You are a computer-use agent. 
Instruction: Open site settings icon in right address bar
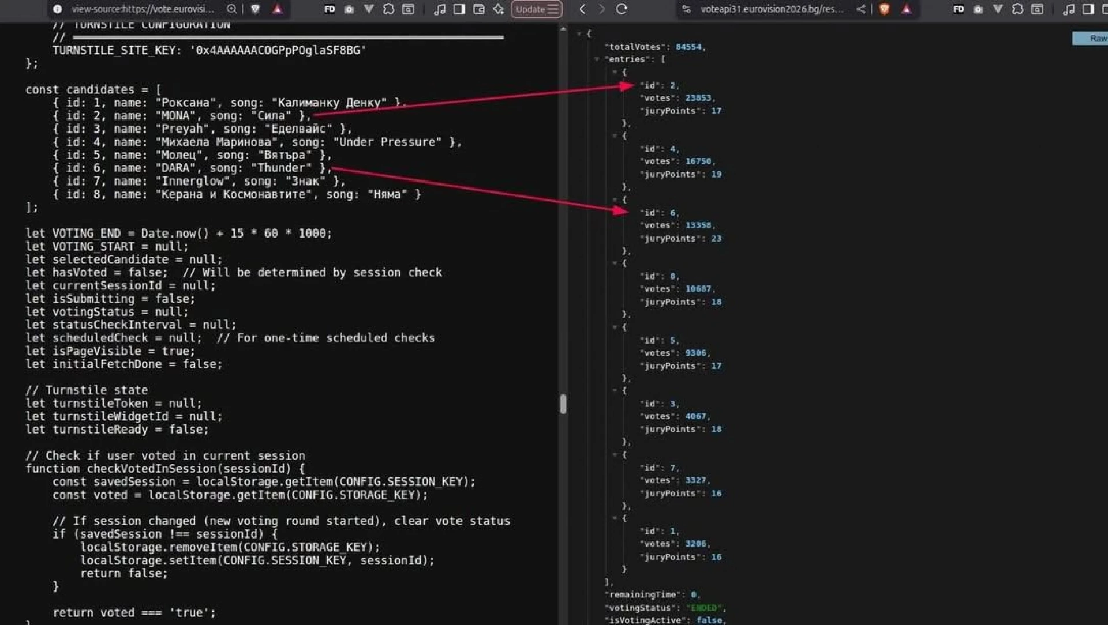pos(686,9)
